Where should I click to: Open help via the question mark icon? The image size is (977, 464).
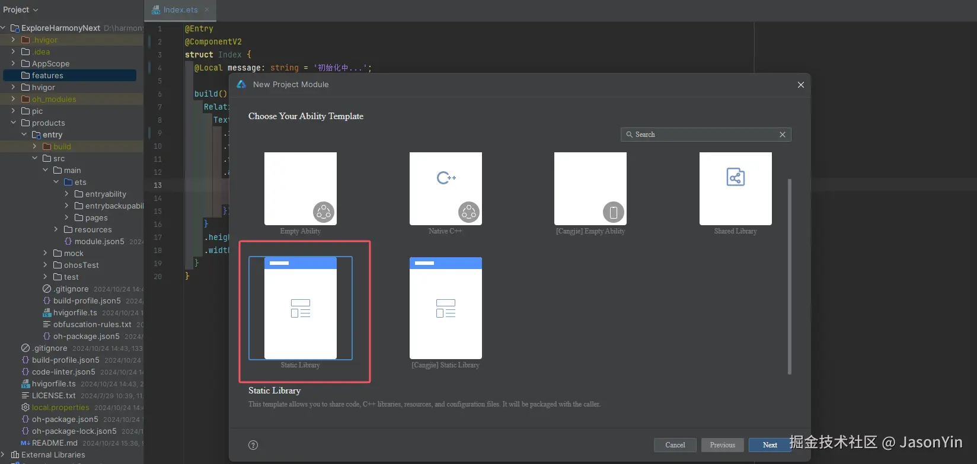253,445
